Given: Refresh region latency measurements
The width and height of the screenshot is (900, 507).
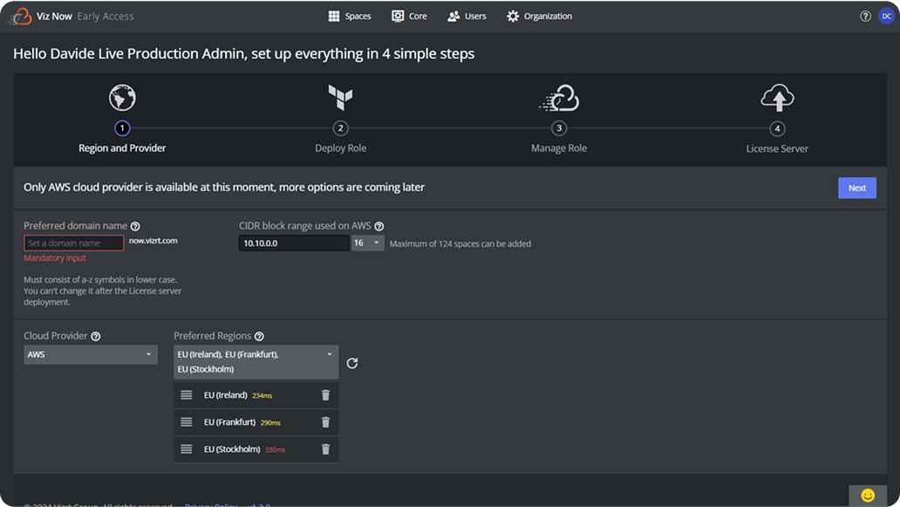Looking at the screenshot, I should point(352,363).
